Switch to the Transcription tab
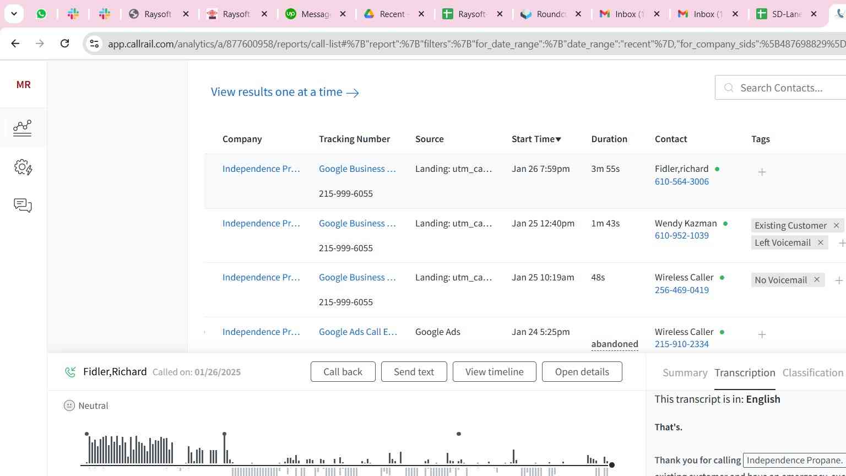Viewport: 846px width, 476px height. tap(745, 373)
